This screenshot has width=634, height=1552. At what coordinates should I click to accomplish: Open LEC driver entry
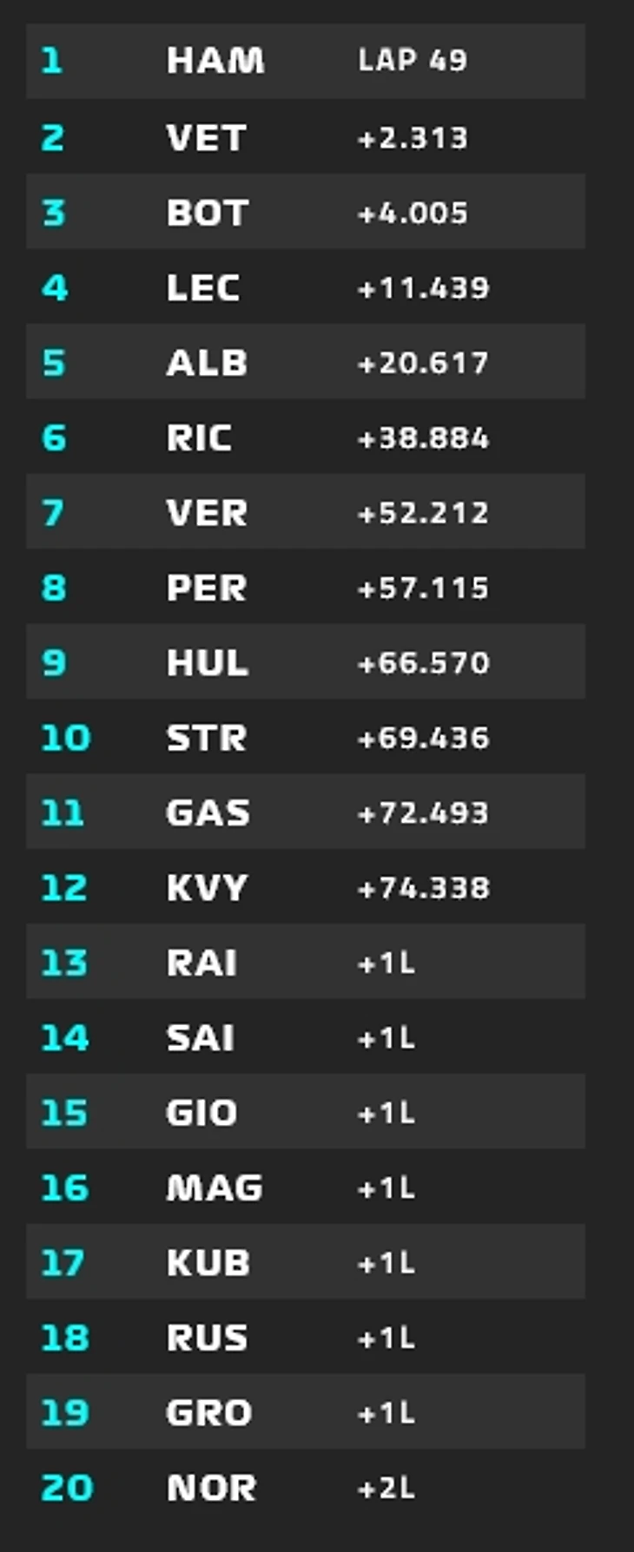tap(306, 287)
